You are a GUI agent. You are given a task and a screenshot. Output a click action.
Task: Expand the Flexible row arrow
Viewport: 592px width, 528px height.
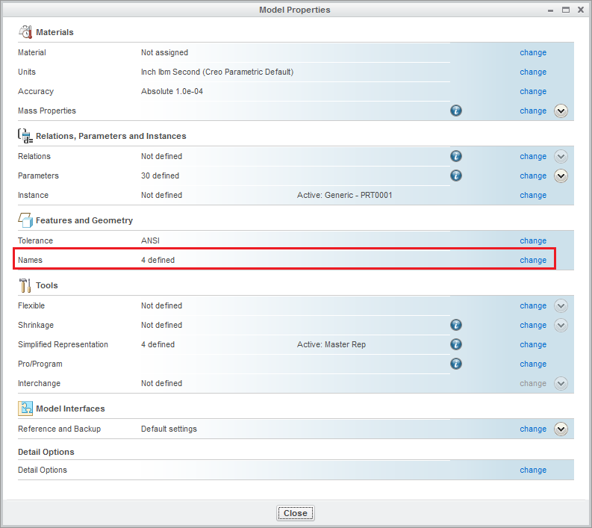(x=561, y=305)
